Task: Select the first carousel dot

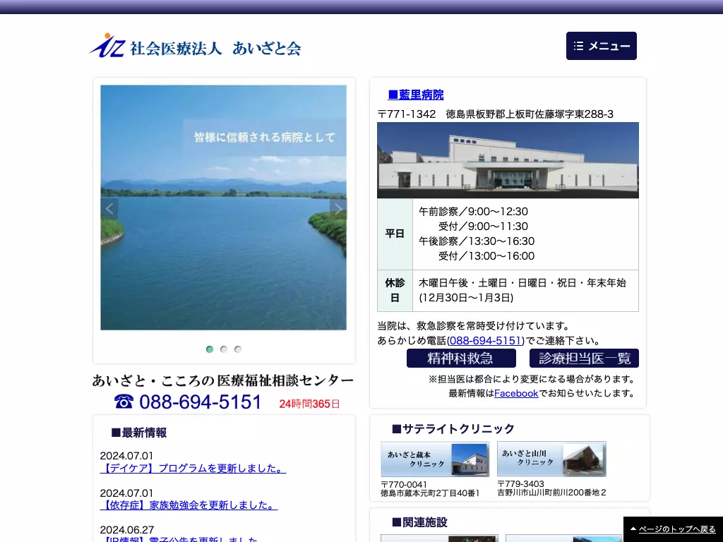Action: pos(210,349)
